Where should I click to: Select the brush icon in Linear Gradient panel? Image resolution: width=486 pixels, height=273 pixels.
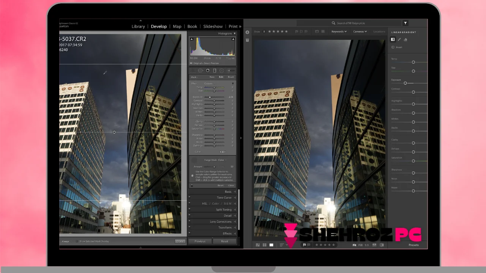(x=399, y=39)
